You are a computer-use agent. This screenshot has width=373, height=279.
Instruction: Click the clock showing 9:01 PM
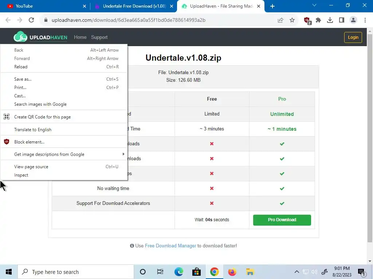pos(342,268)
